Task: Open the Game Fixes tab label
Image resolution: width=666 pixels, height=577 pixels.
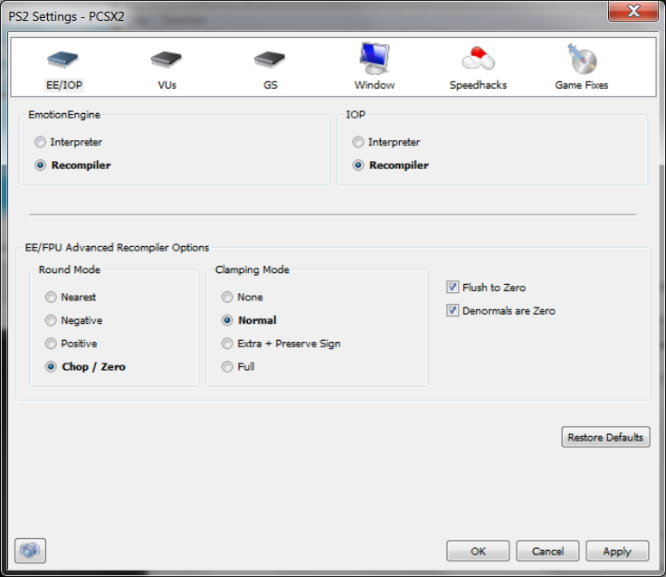Action: (582, 85)
